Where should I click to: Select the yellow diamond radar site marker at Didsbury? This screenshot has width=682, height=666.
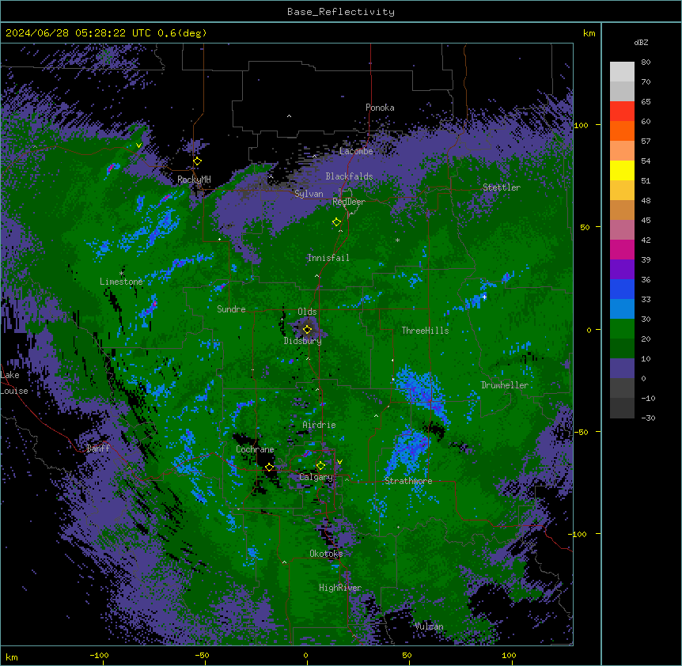[x=308, y=329]
